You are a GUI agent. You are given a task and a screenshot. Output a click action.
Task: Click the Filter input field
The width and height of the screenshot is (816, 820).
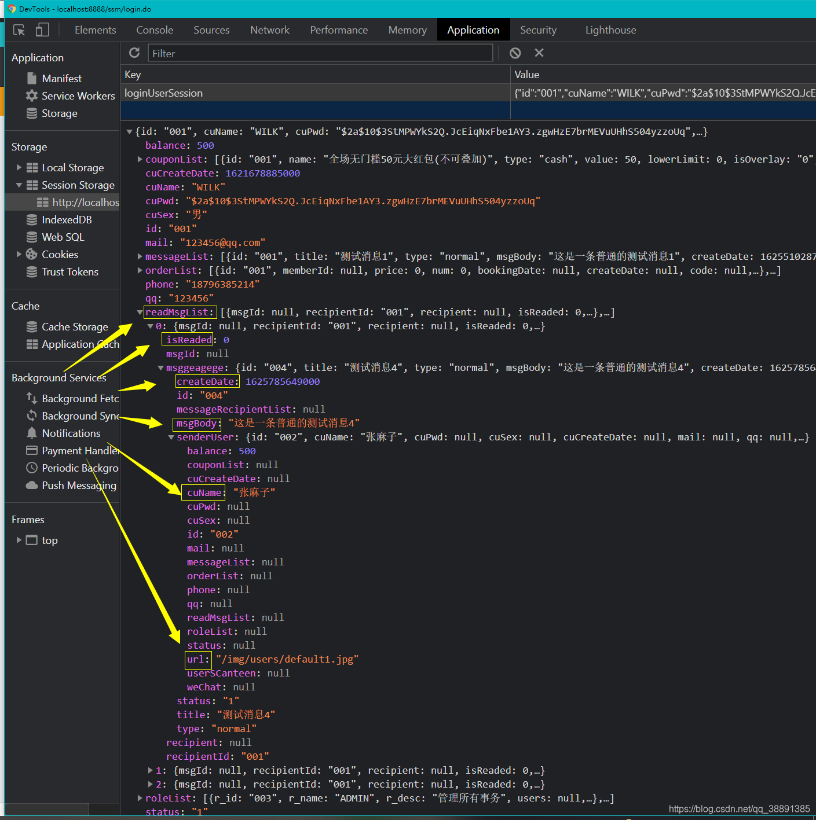click(x=320, y=53)
